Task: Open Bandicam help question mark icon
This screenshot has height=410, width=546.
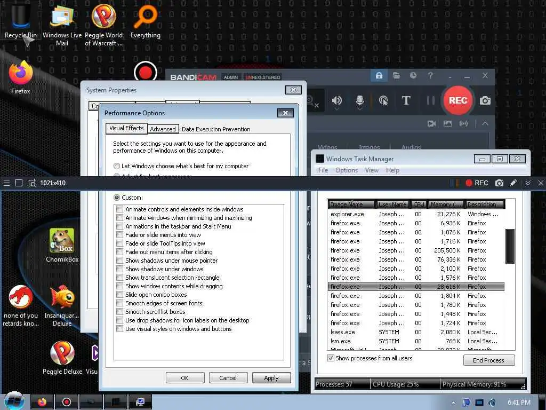Action: click(430, 75)
